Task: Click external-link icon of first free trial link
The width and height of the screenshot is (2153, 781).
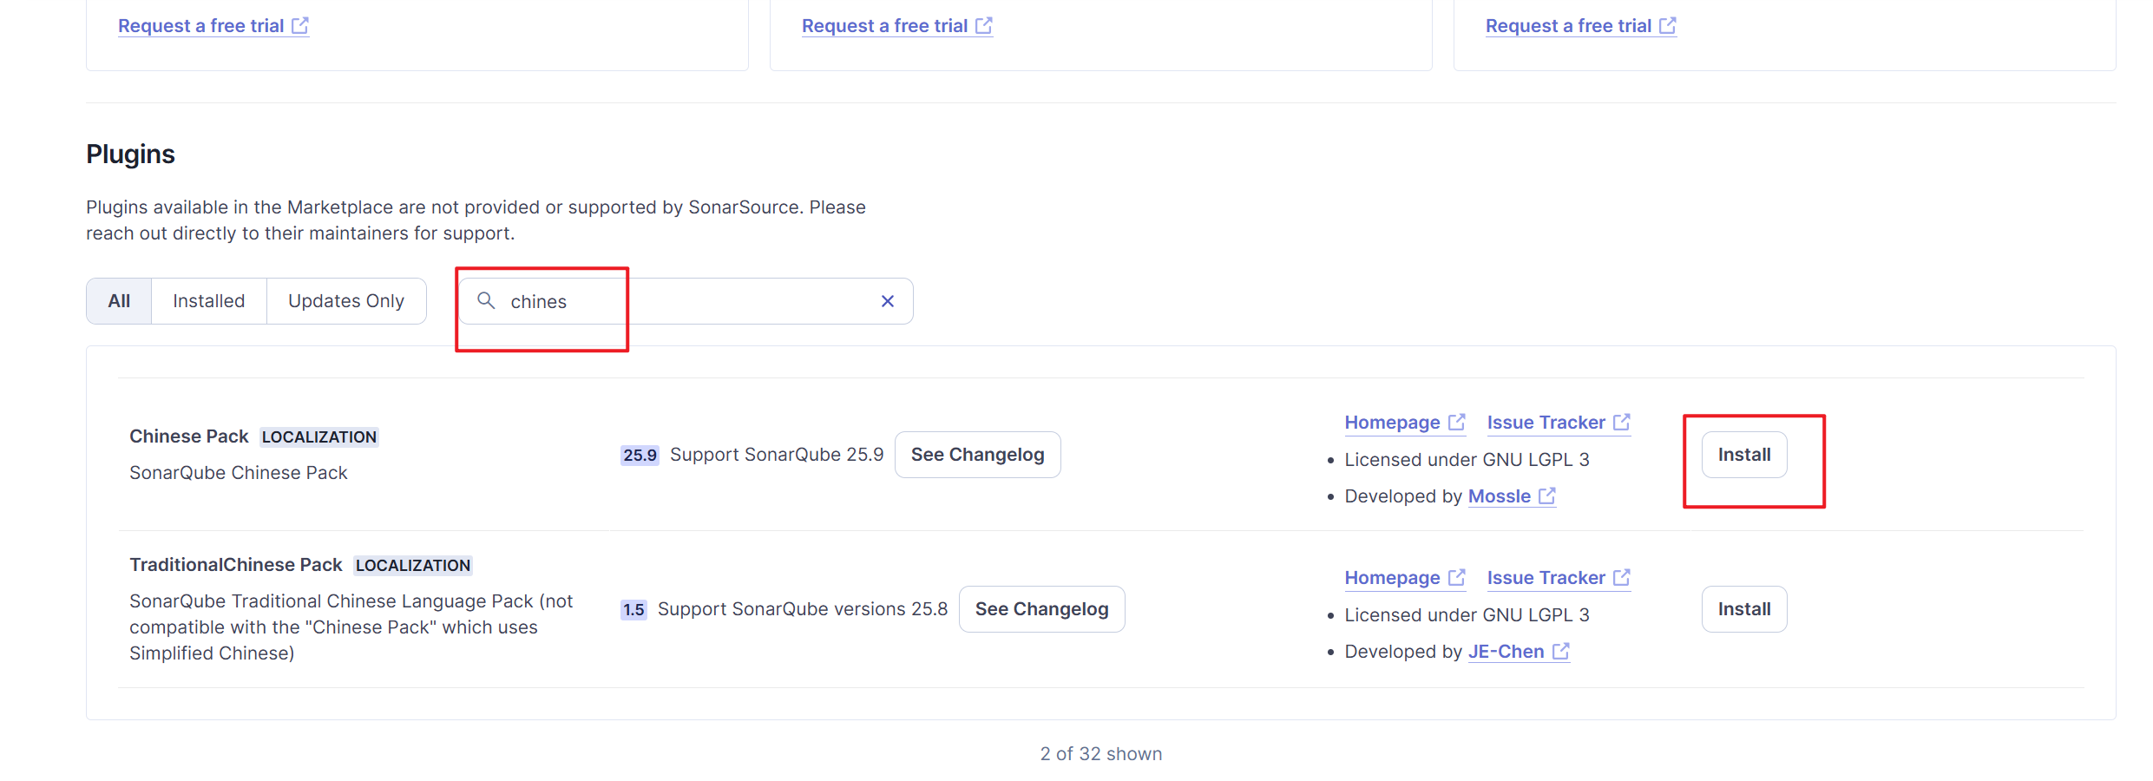Action: 300,25
